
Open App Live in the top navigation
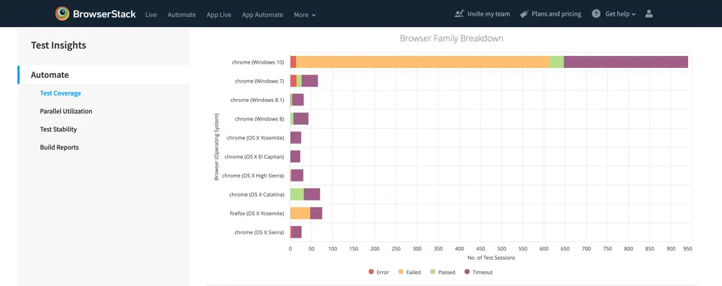(219, 14)
